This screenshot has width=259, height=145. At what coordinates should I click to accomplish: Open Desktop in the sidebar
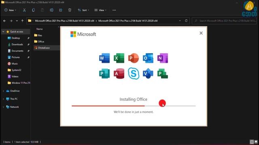(16, 38)
